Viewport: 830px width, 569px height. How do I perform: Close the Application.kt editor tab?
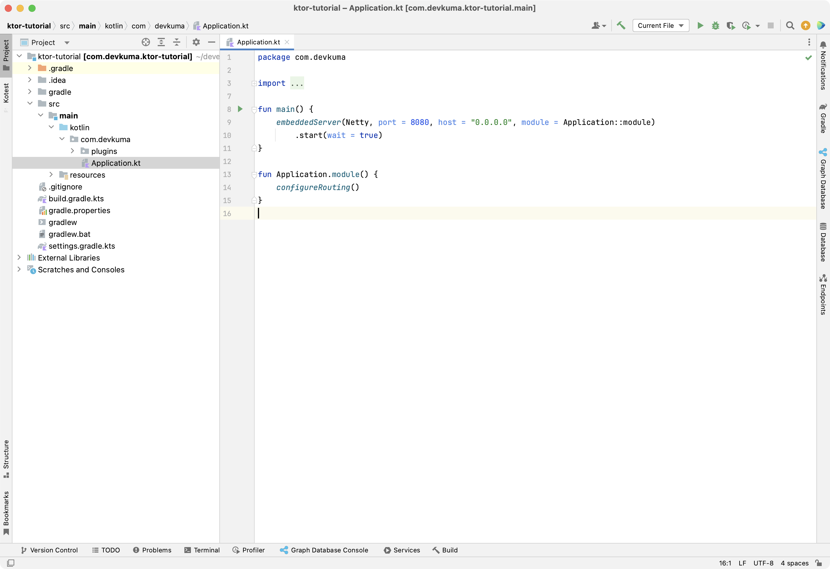click(x=287, y=42)
